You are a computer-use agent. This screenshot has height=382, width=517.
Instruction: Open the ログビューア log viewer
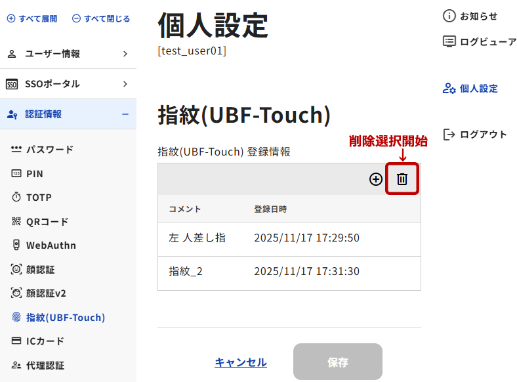coord(479,41)
